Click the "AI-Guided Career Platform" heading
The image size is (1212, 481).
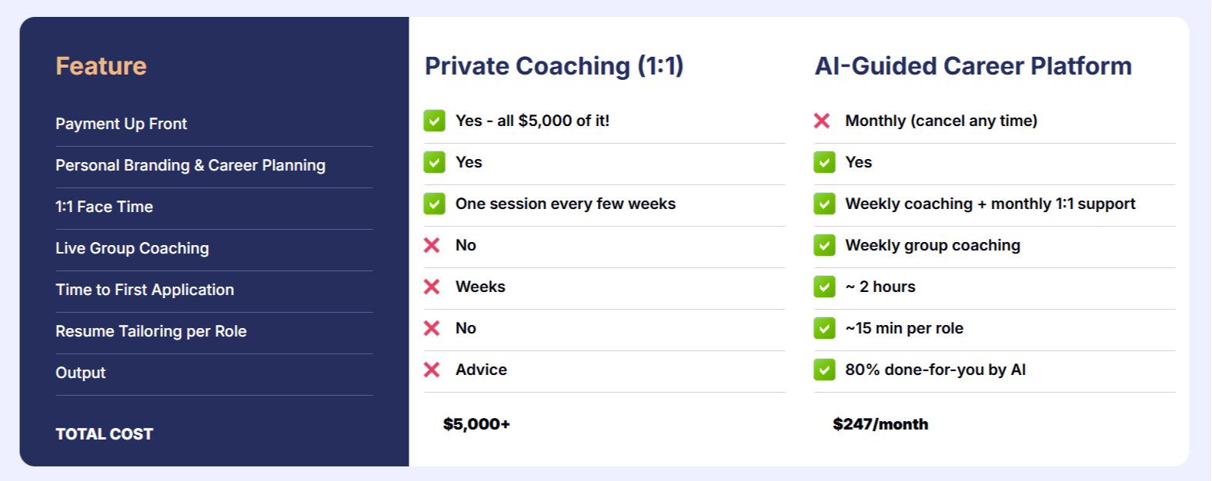tap(973, 66)
